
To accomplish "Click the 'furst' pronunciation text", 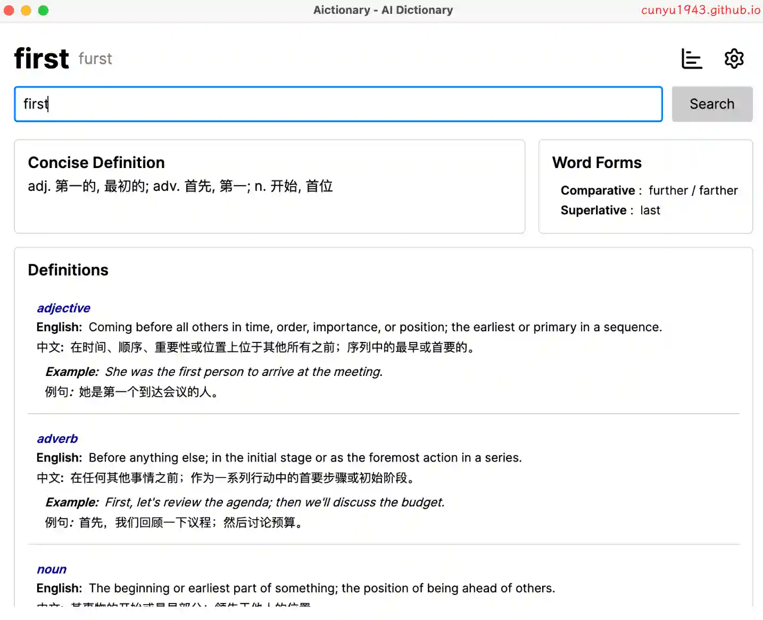I will (95, 58).
